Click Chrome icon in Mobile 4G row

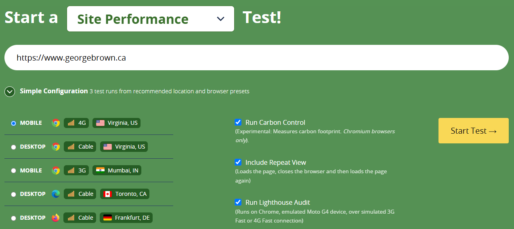pos(56,123)
